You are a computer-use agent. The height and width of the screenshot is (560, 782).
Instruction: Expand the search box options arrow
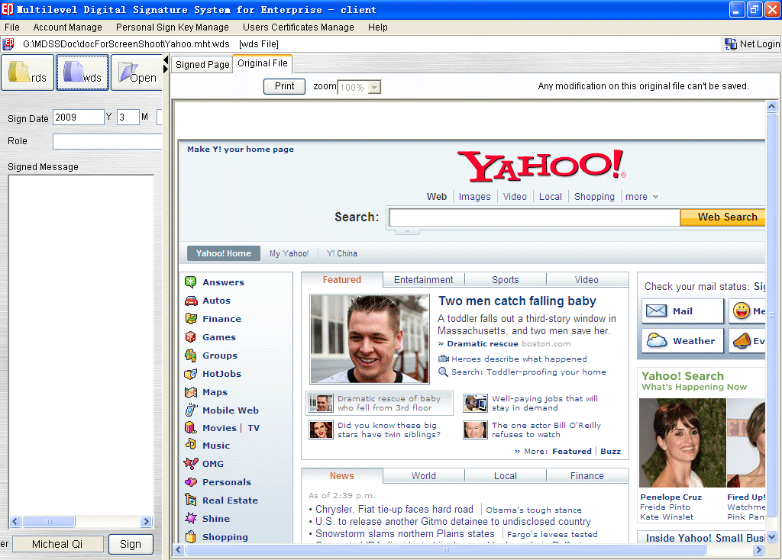[408, 231]
